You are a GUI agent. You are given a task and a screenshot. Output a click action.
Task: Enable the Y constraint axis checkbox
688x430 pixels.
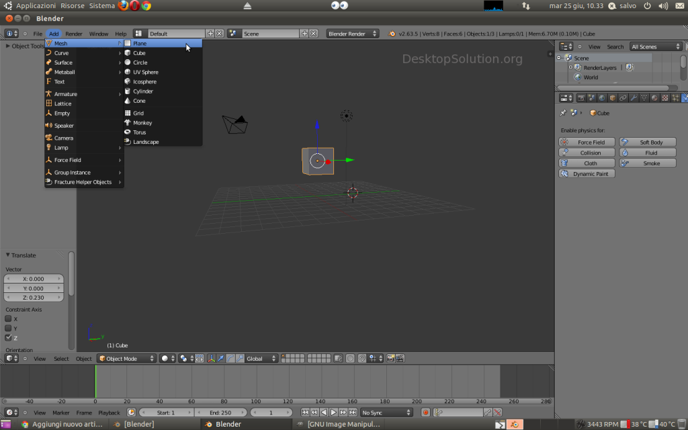[9, 328]
